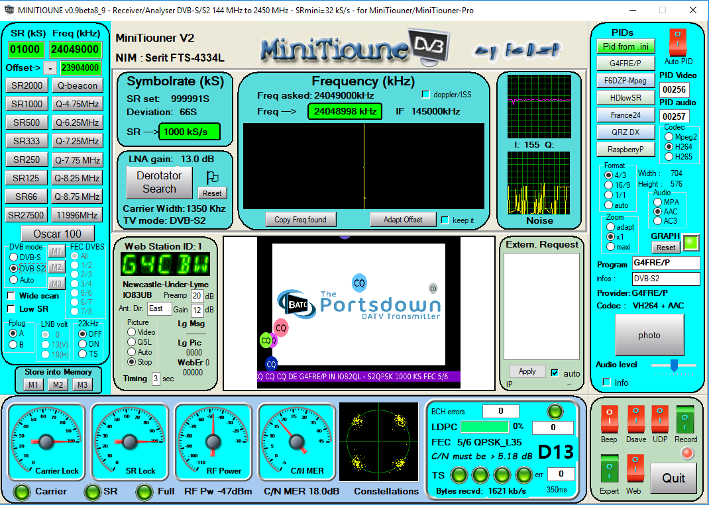This screenshot has width=709, height=505.
Task: Click the Full lock LED indicator
Action: click(144, 492)
